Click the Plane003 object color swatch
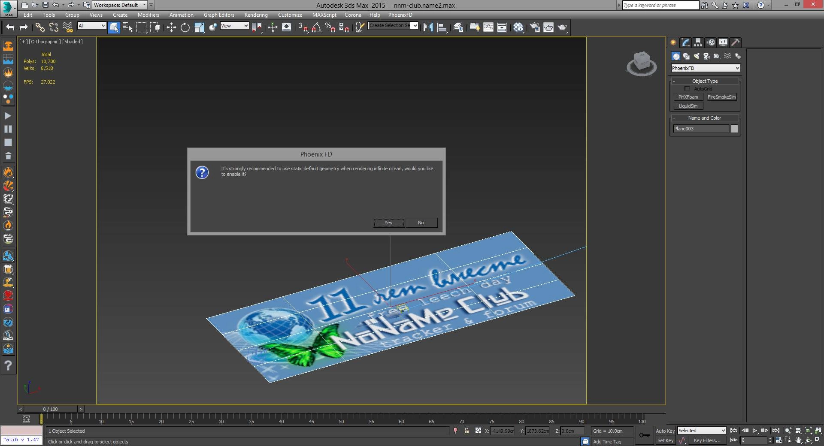 [734, 129]
